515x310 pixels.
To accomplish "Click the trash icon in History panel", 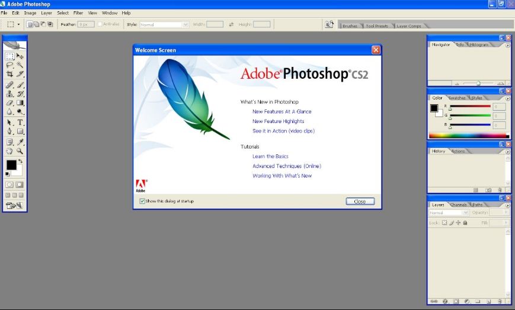I will [x=500, y=190].
